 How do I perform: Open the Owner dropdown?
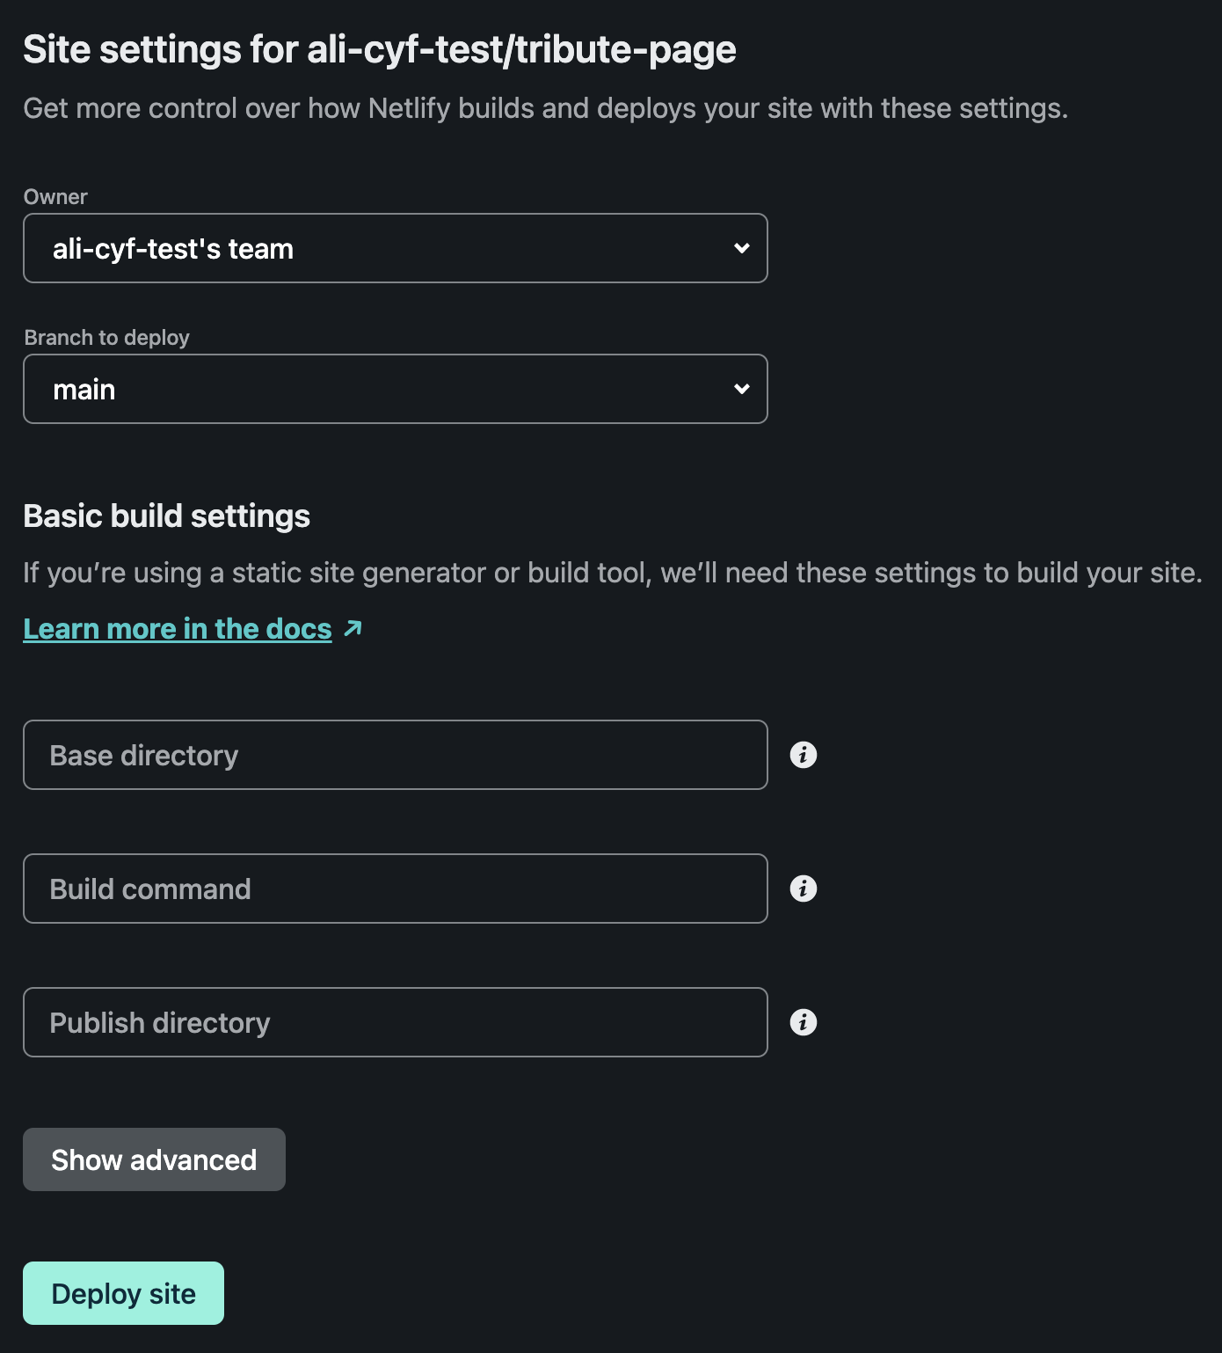tap(395, 248)
